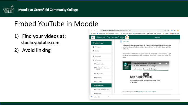
Task: Open the Weave bookmark
Action: pos(150,33)
